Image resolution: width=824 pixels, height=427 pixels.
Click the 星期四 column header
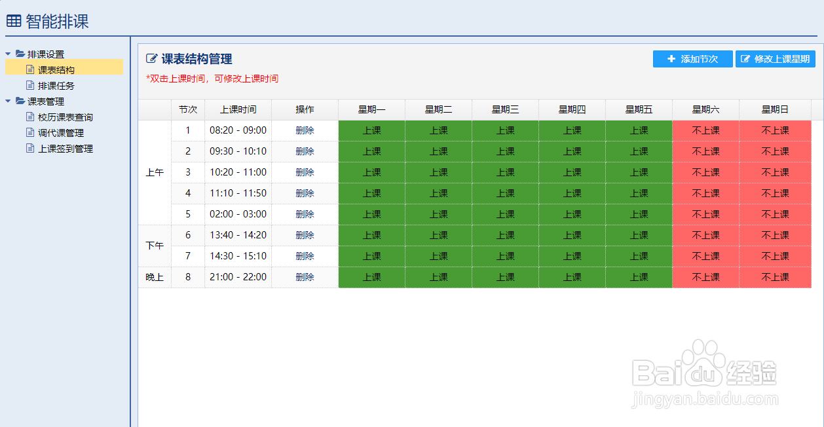click(572, 109)
